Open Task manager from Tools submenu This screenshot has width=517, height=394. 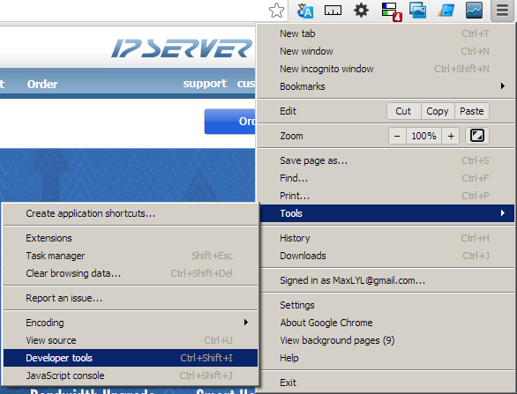coord(131,256)
